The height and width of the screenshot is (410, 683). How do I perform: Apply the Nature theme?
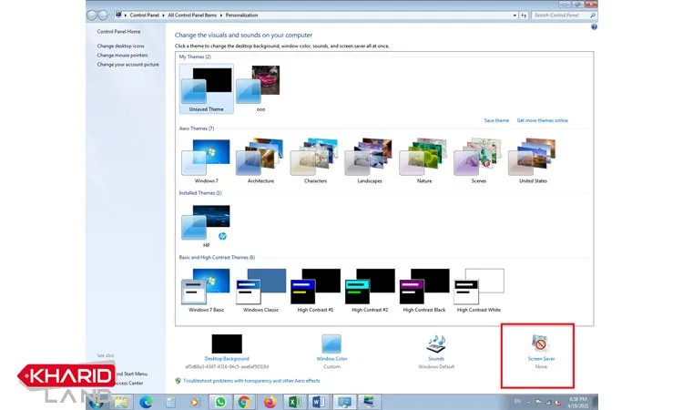click(423, 161)
